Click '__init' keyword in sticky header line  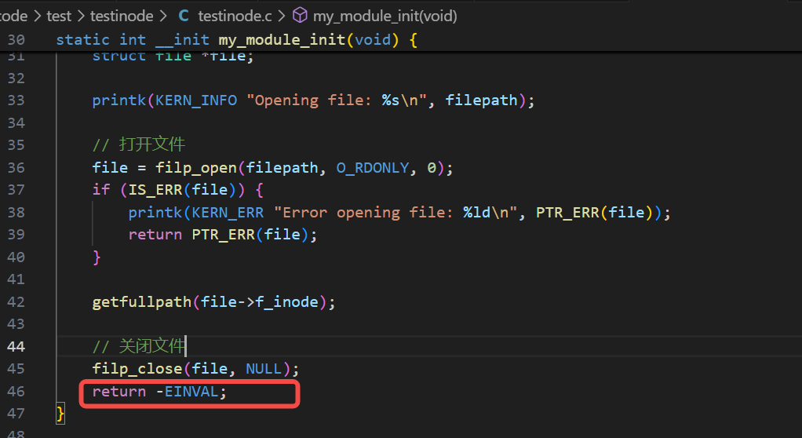click(x=182, y=40)
